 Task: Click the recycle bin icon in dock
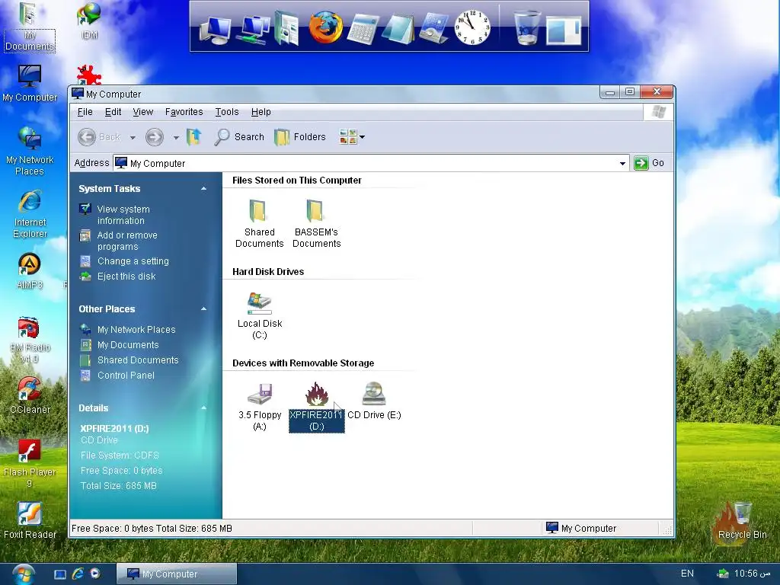pos(526,28)
